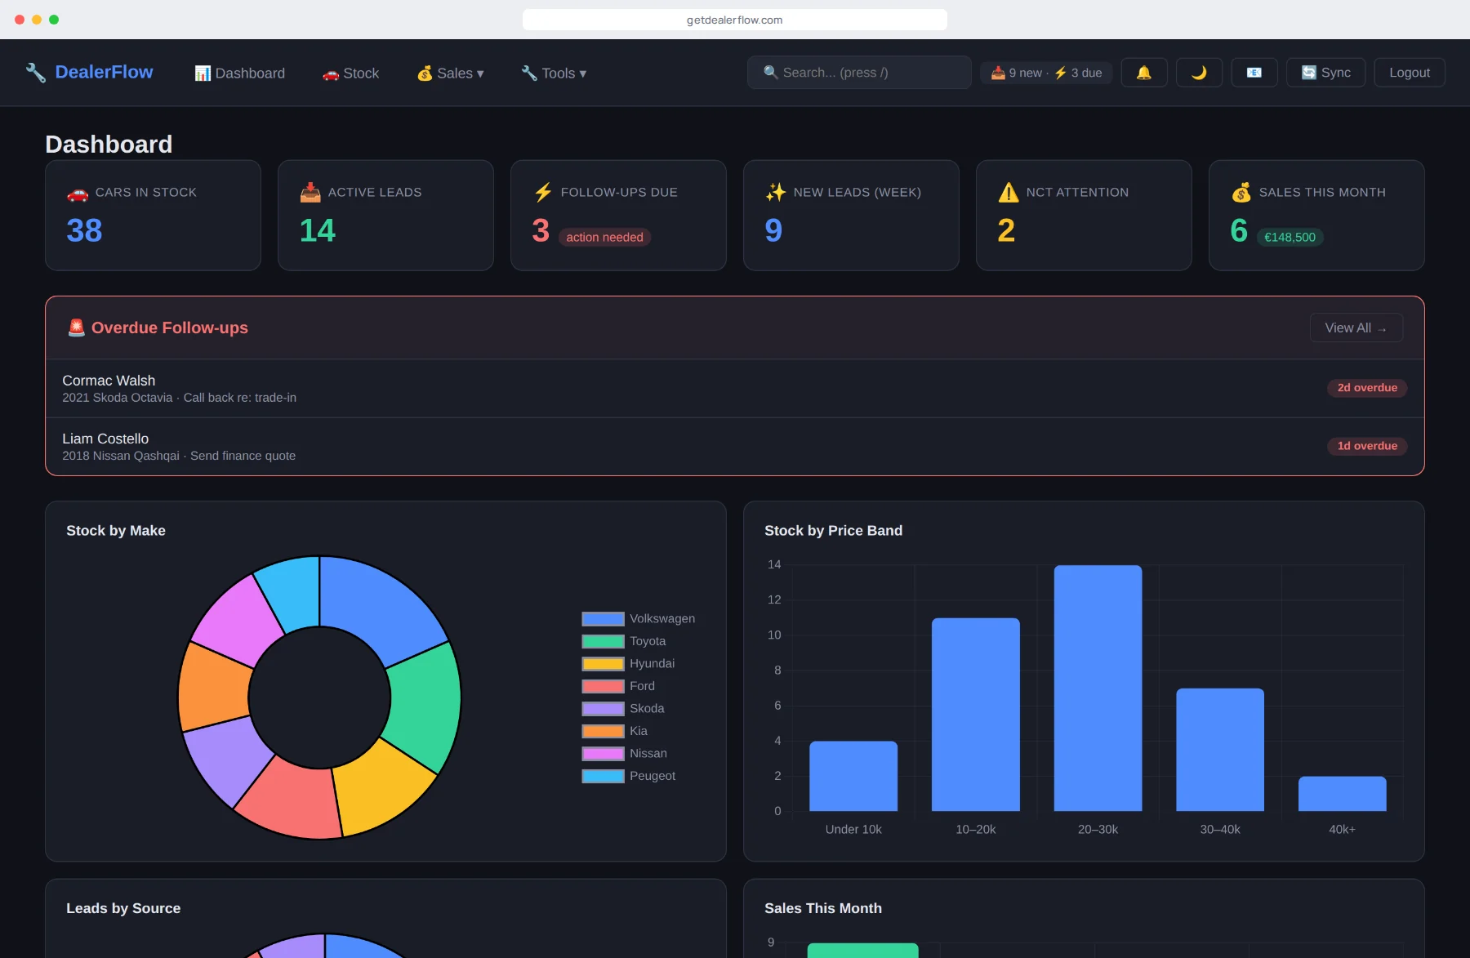Click the 30–40k price band bar
Screen dimensions: 1470x958
tap(1220, 750)
